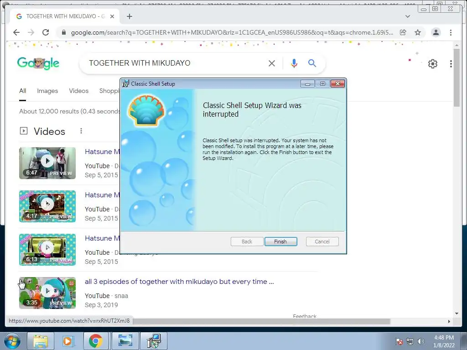Open Chrome three-dot menu
Screen dimensions: 467x350
(451, 32)
